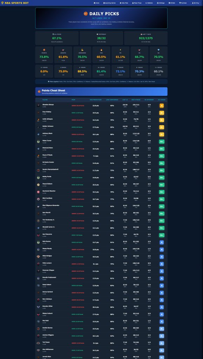Open Statistics in the navbar
Screen dimensions: 203x359
(x=149, y=3)
